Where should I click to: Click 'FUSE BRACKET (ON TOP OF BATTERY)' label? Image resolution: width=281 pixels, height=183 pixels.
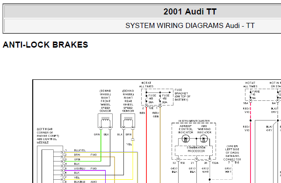(x=182, y=95)
